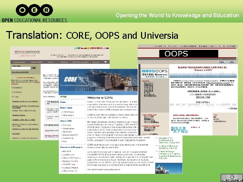The image size is (243, 182).
Task: Click the OER circles logo
Action: coord(34,10)
